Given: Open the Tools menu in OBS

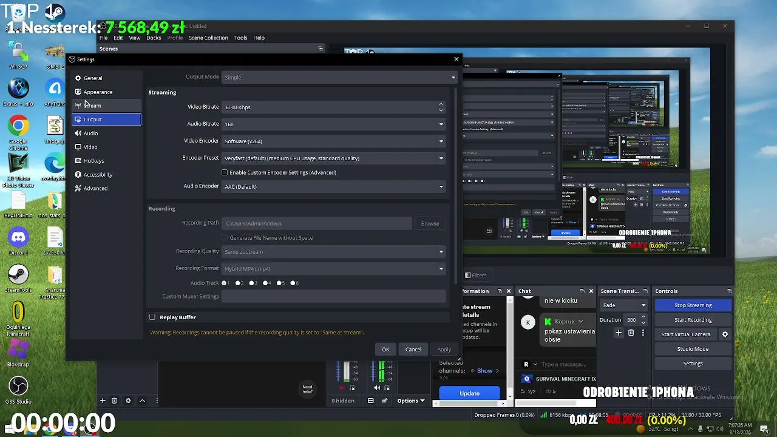Looking at the screenshot, I should [x=241, y=38].
